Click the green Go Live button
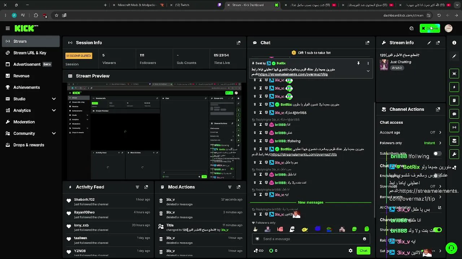462x259 pixels. click(430, 28)
